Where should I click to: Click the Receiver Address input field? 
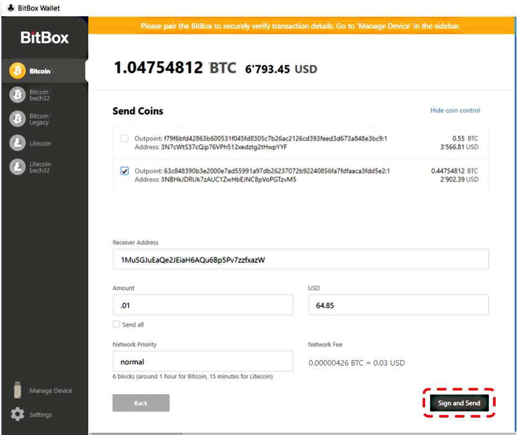pyautogui.click(x=301, y=260)
